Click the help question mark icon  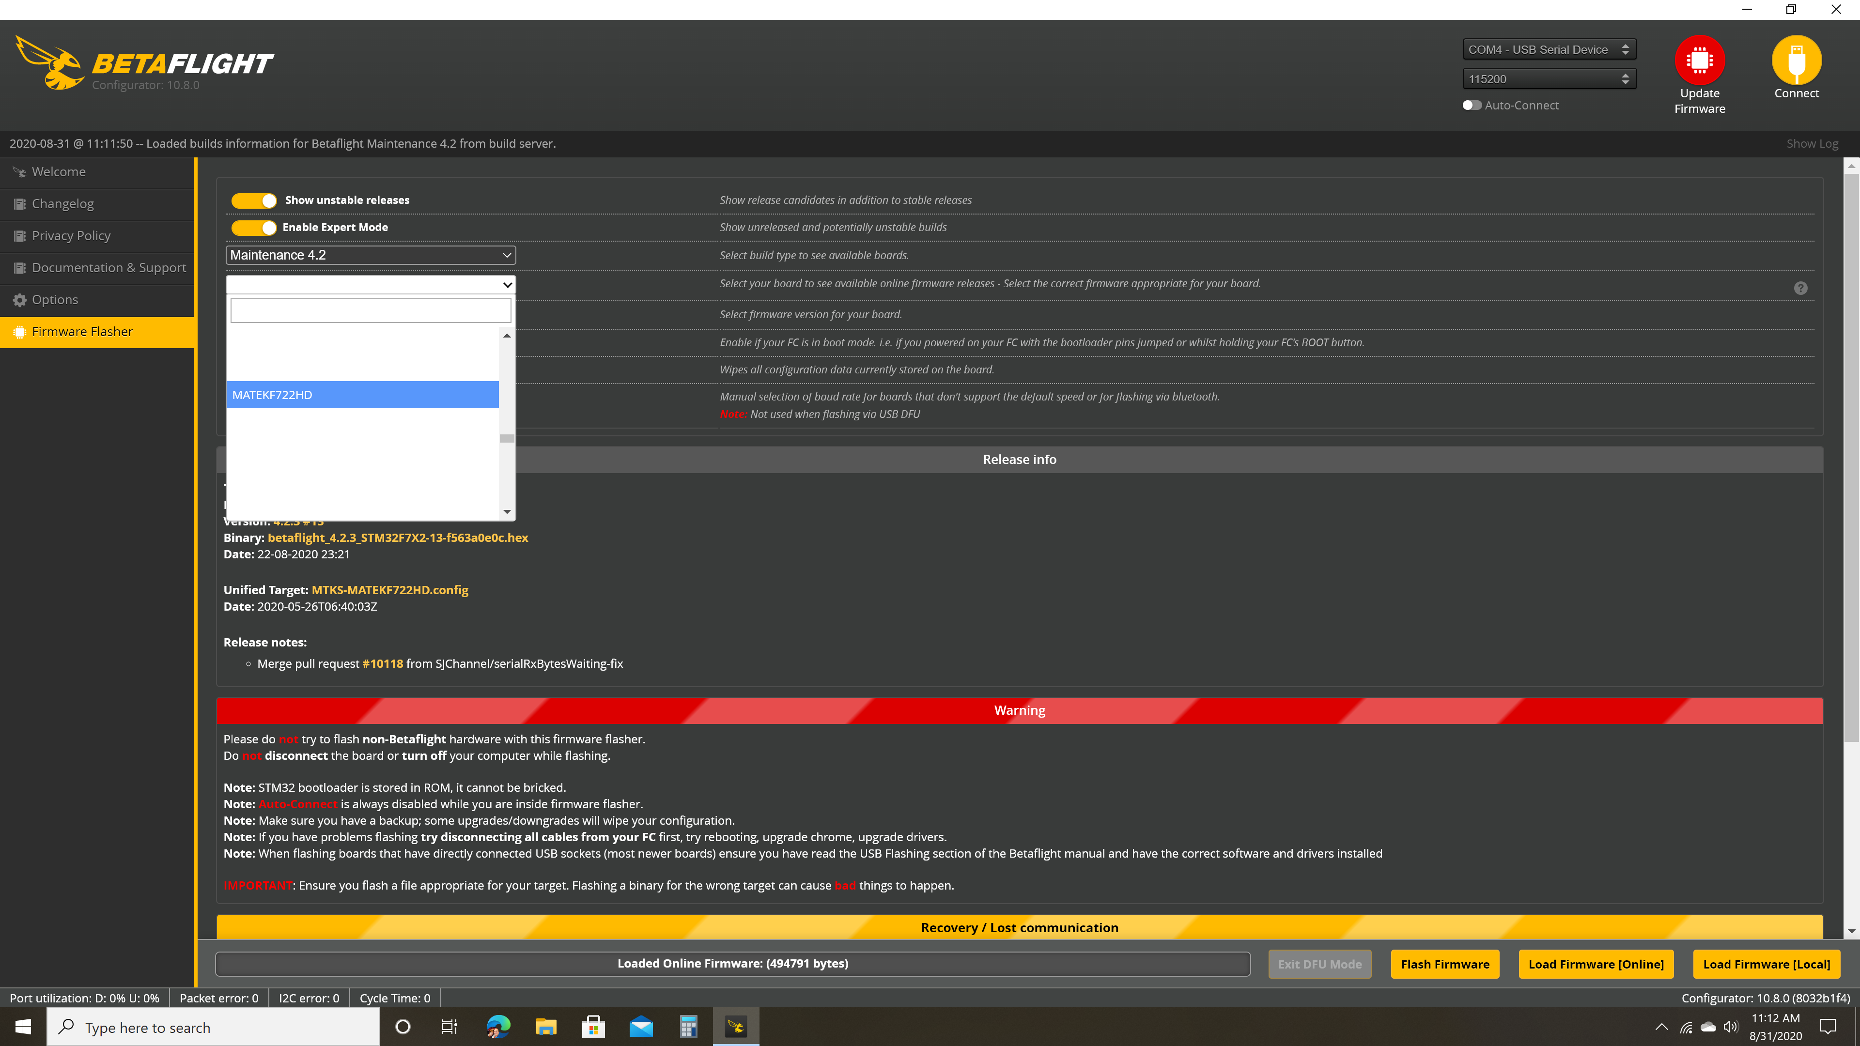1800,287
